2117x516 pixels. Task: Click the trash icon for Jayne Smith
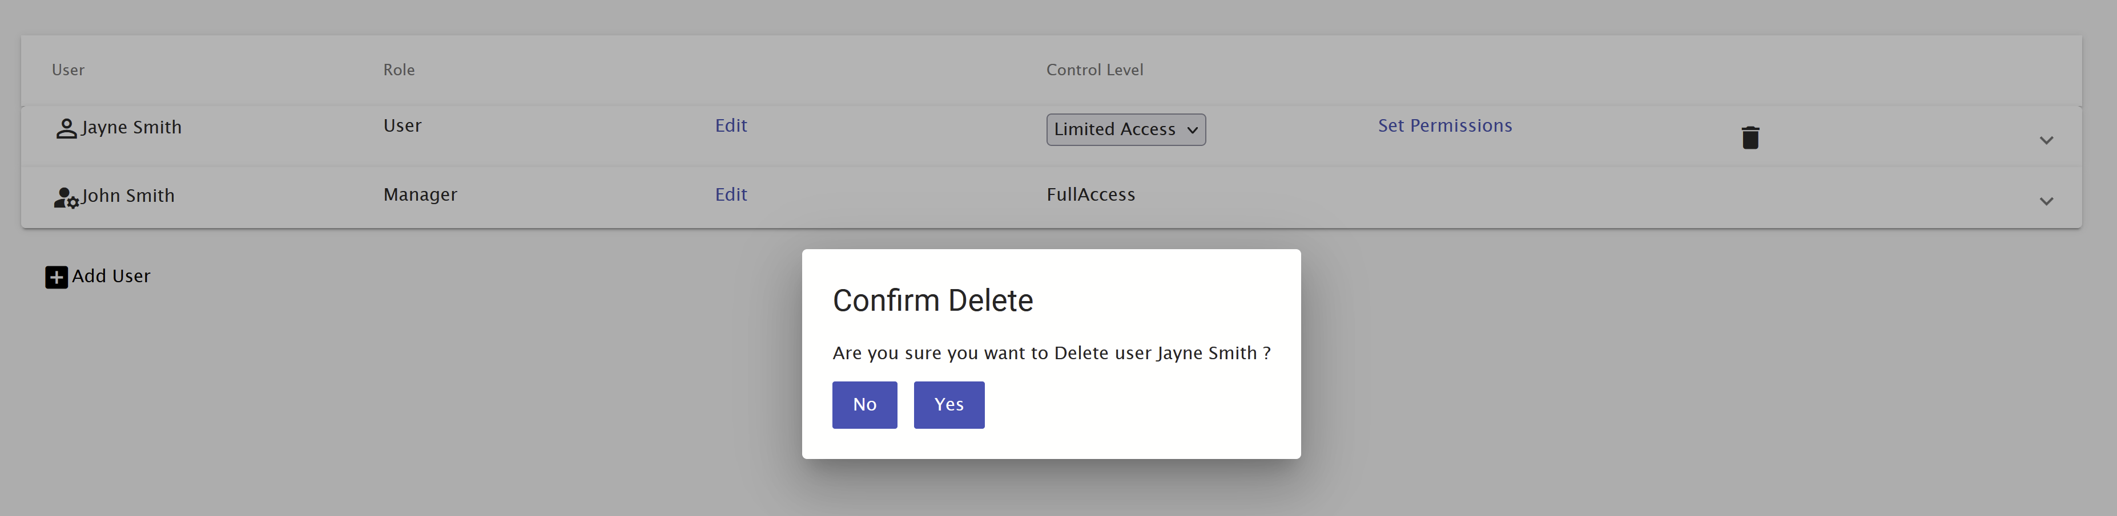click(x=1750, y=137)
